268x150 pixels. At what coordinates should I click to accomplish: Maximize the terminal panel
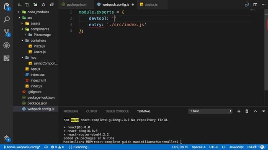[x=255, y=111]
